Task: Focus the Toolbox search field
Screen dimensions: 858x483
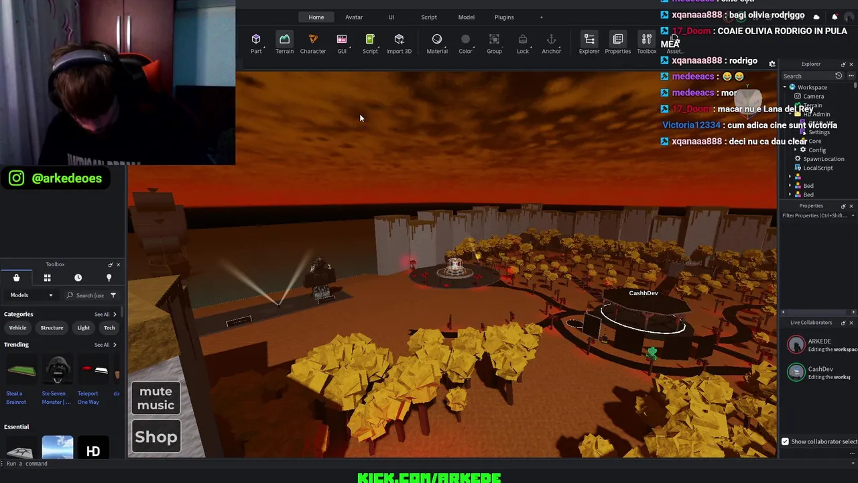Action: 84,295
